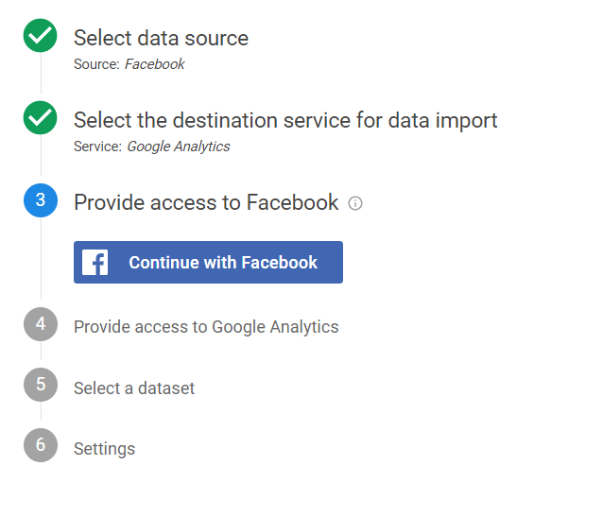
Task: Expand the Select the destination service heading
Action: pyautogui.click(x=285, y=120)
